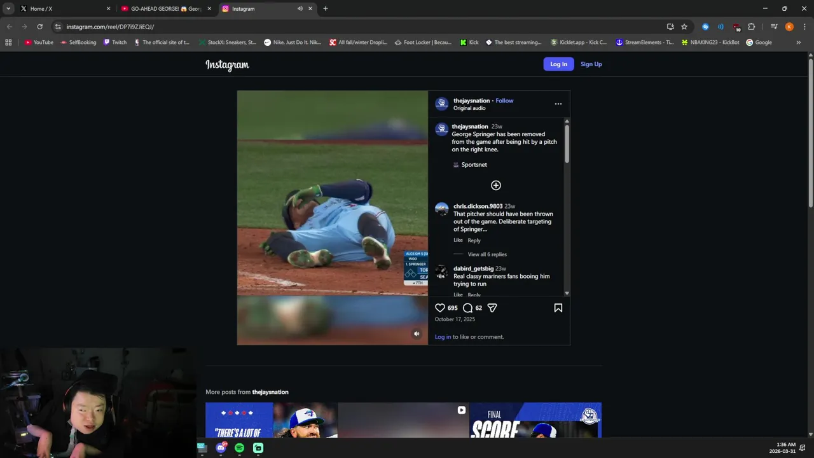The image size is (814, 458).
Task: Click the Instagram logo
Action: [227, 64]
